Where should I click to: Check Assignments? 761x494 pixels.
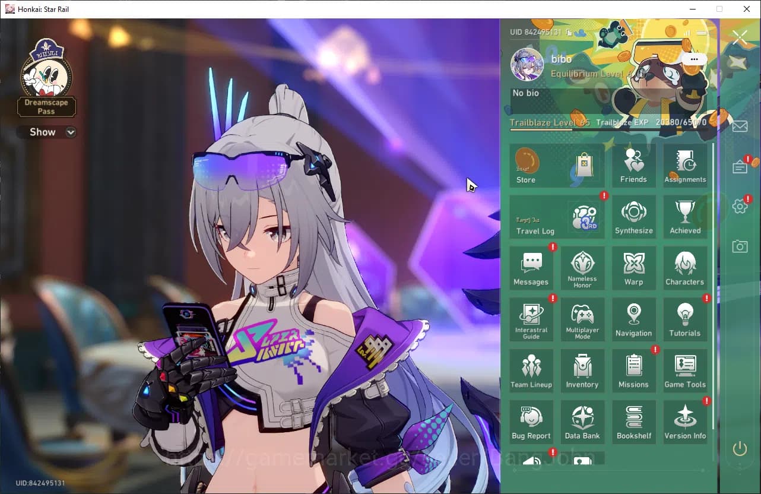685,165
